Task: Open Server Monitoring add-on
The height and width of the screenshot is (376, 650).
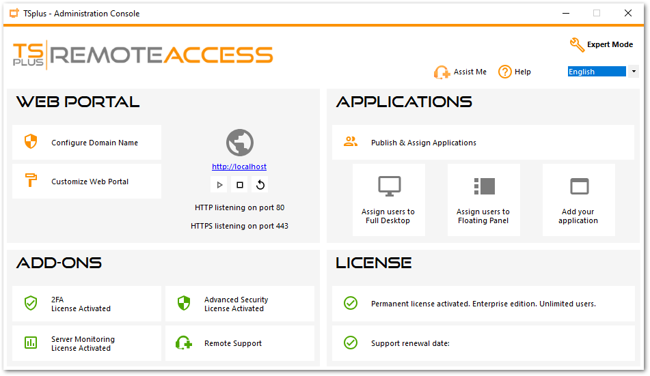Action: click(87, 343)
